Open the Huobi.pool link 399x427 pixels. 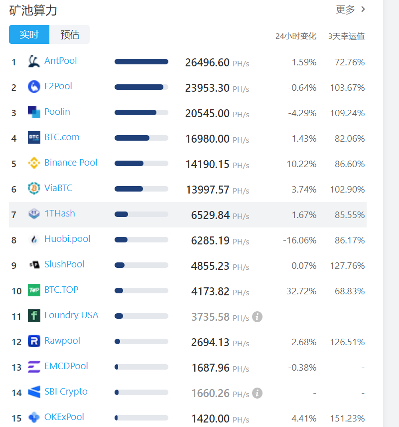click(67, 239)
